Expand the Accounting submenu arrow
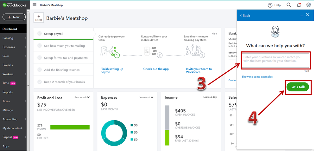This screenshot has height=151, width=316. [x=25, y=119]
